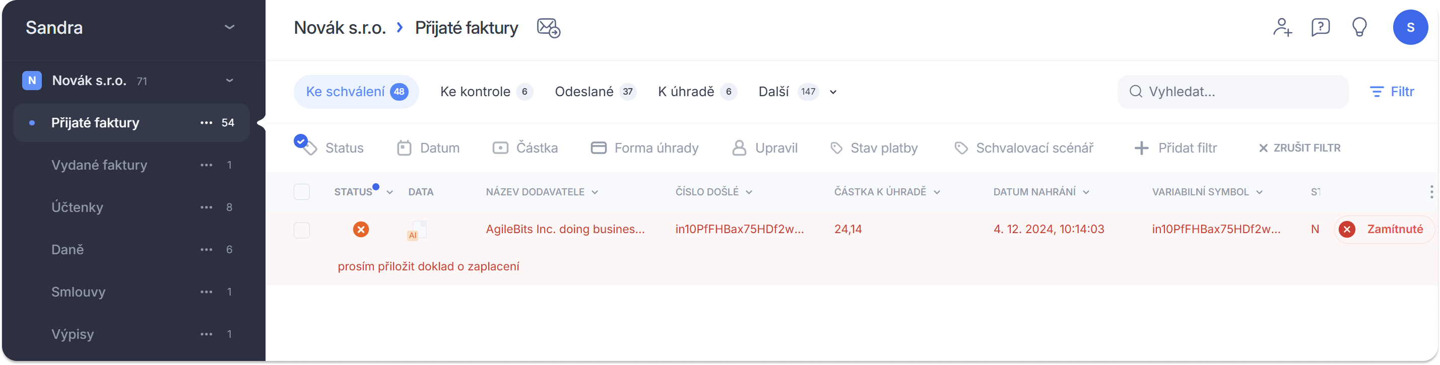
Task: Toggle the select-all header checkbox
Action: pos(302,192)
